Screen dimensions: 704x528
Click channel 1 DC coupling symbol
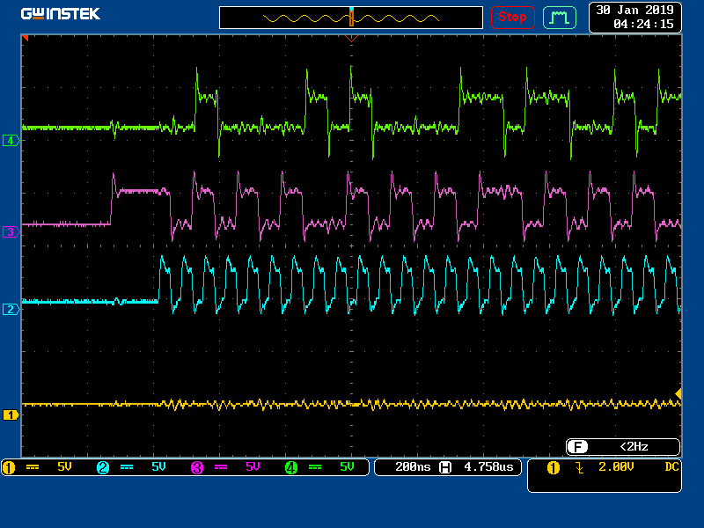[33, 467]
